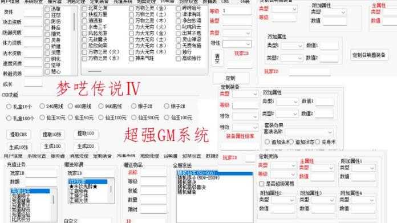Open 主属性 类型 dropdown in 定制灵饰
The width and height of the screenshot is (397, 223).
[323, 168]
